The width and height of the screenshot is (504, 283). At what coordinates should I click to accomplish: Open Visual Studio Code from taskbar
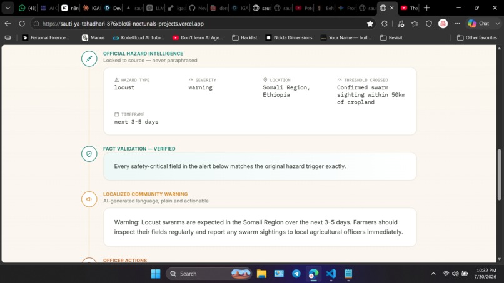coord(331,274)
